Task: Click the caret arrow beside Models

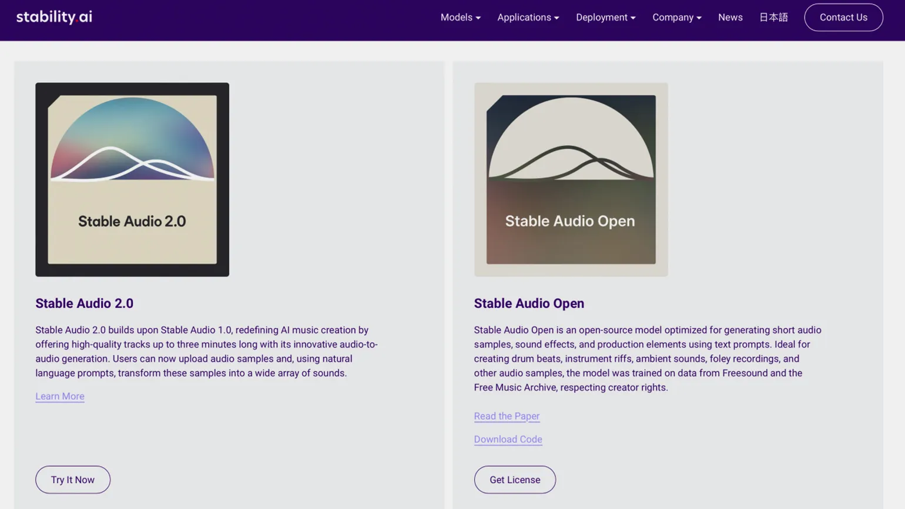Action: (x=478, y=18)
